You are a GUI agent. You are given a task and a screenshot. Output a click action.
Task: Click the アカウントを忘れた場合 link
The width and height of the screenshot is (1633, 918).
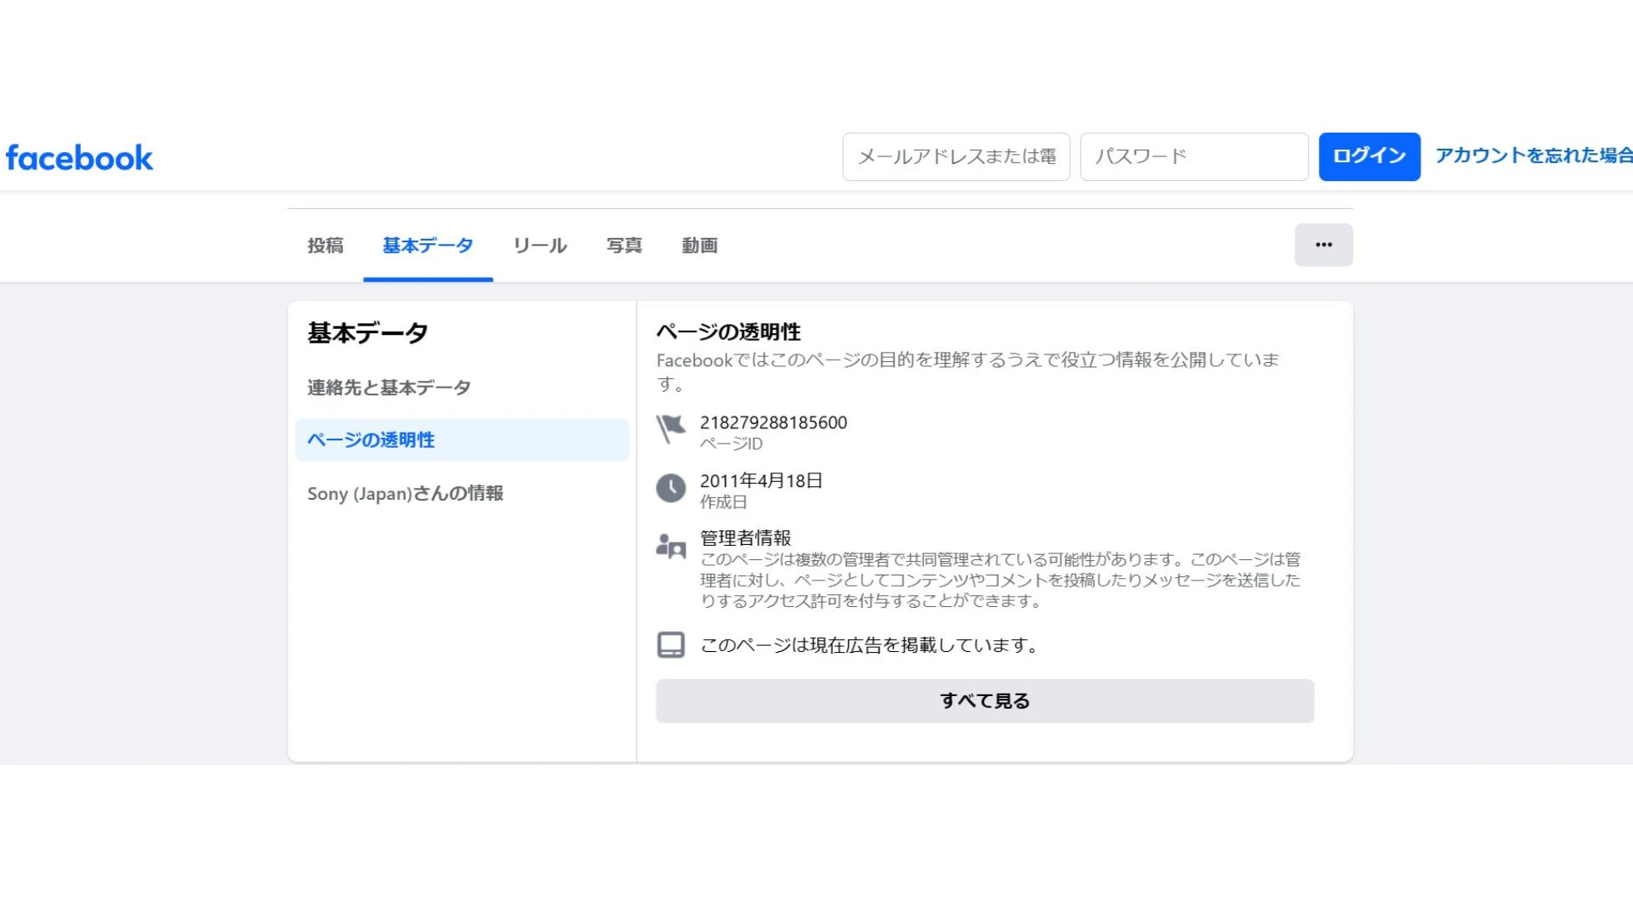click(x=1533, y=156)
